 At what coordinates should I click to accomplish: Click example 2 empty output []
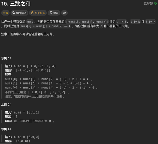point(16,117)
